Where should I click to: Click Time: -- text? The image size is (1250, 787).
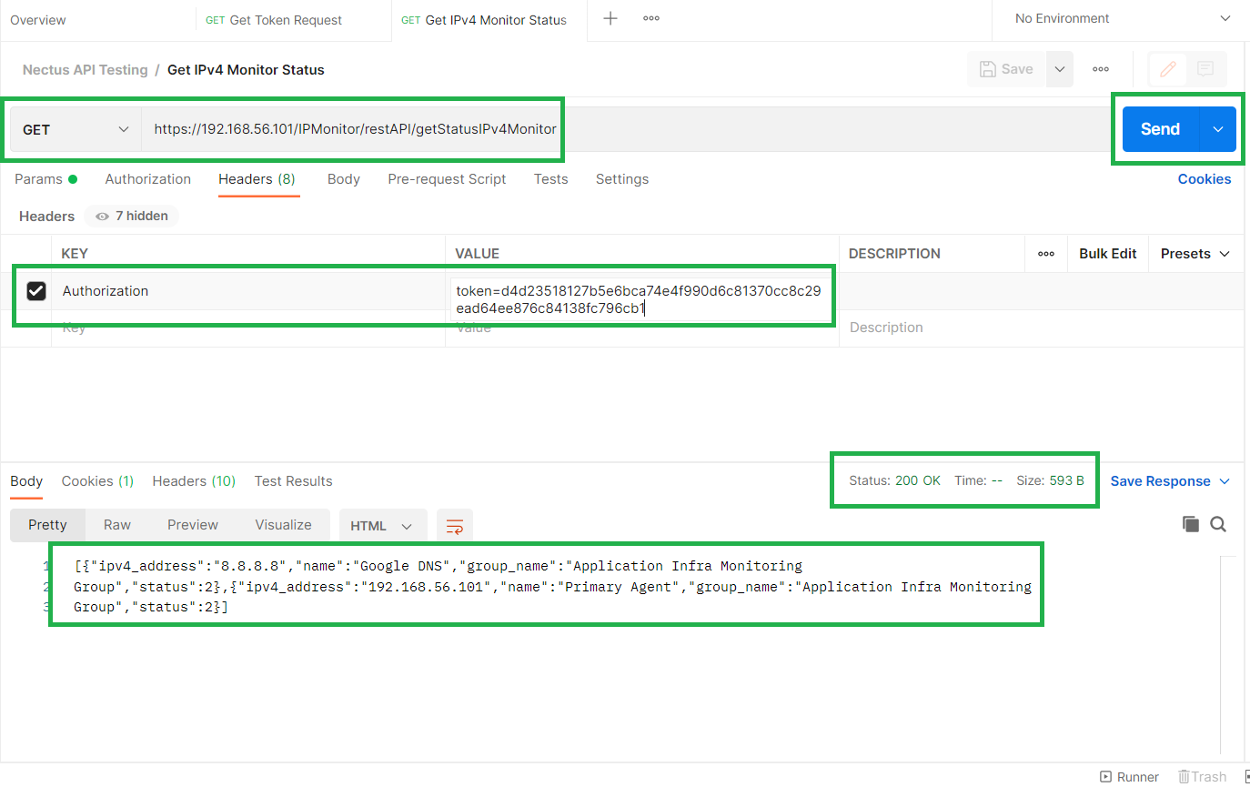[x=979, y=480]
